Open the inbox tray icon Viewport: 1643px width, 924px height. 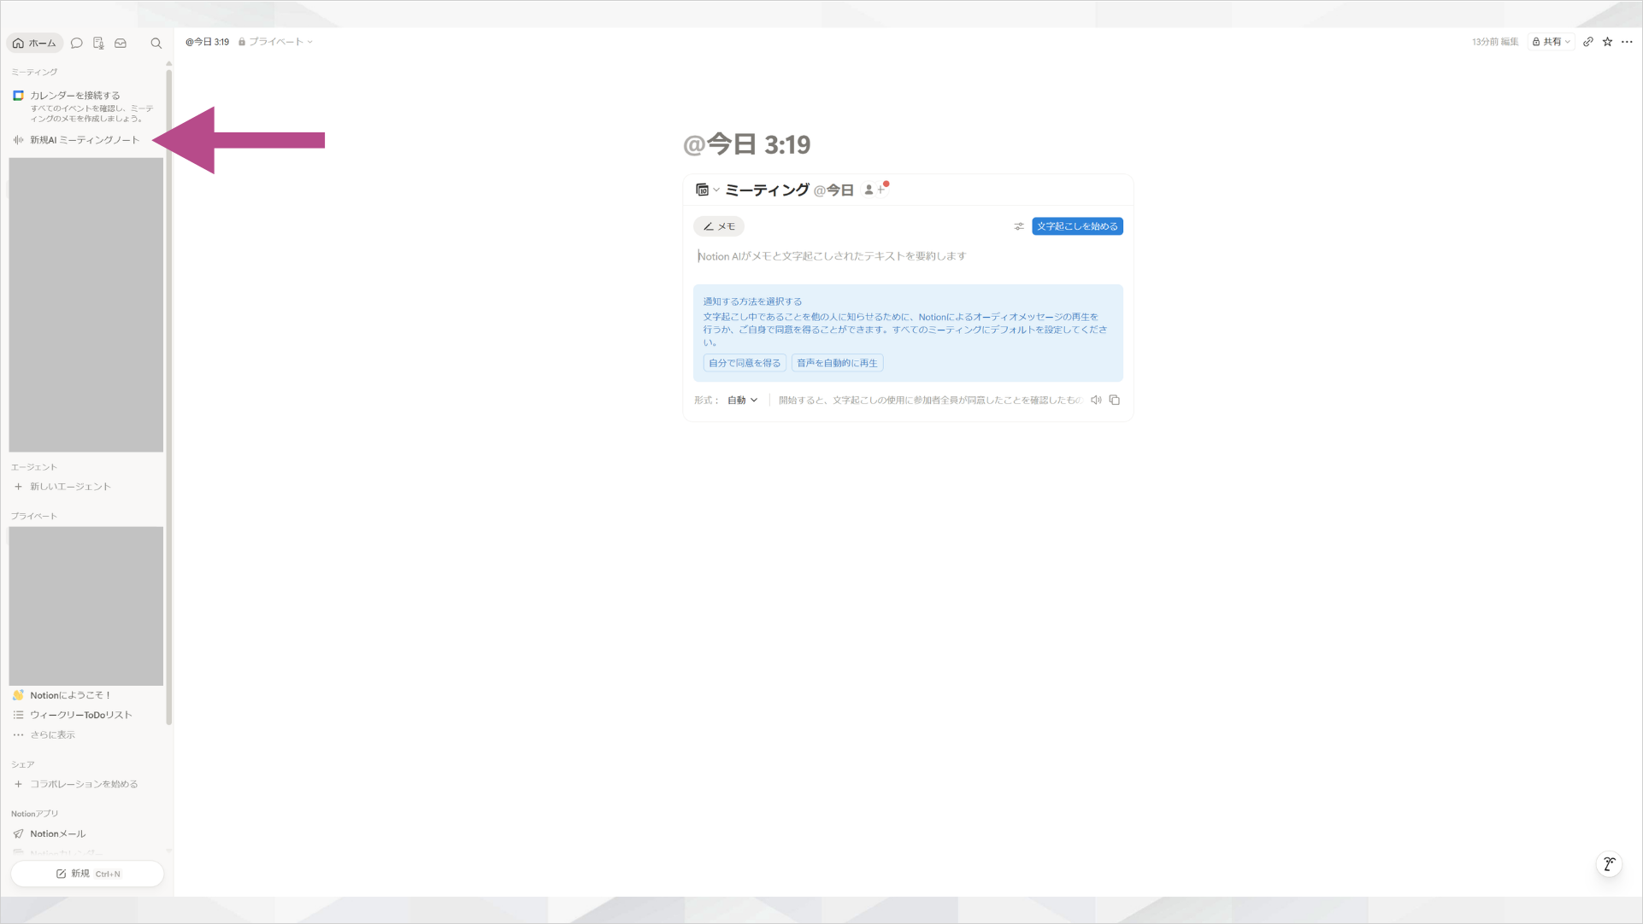pos(121,43)
